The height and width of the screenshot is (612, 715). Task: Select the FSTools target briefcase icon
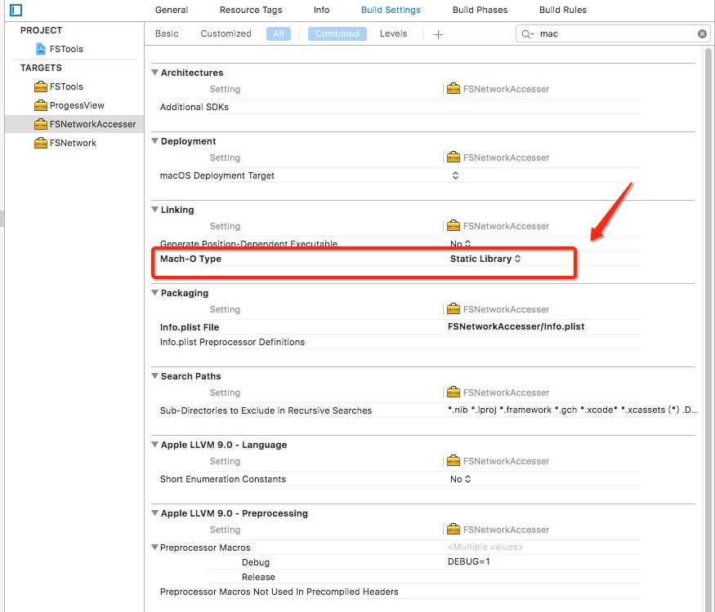pyautogui.click(x=40, y=86)
